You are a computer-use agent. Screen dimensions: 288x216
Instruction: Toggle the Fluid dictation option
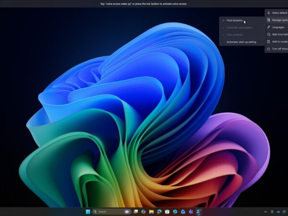[235, 21]
